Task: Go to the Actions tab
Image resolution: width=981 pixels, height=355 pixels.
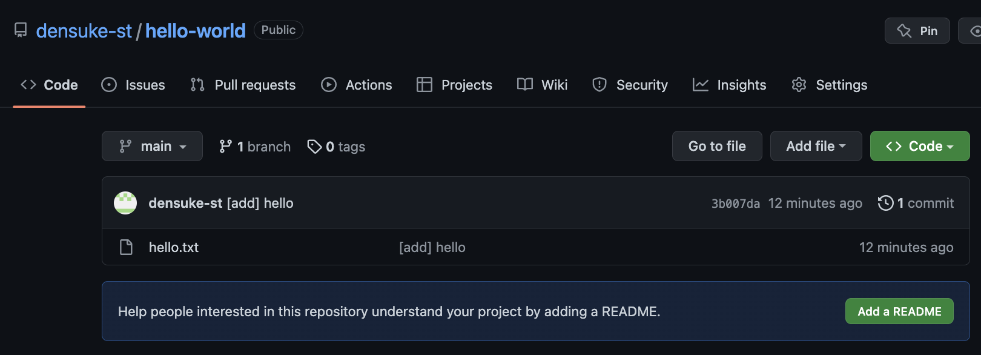Action: pyautogui.click(x=357, y=85)
